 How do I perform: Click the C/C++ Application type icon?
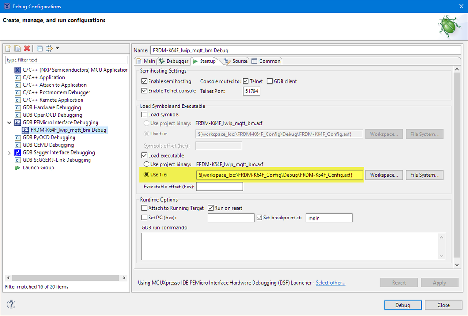18,78
